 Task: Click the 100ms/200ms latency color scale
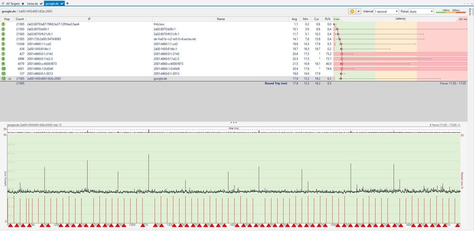[x=451, y=11]
